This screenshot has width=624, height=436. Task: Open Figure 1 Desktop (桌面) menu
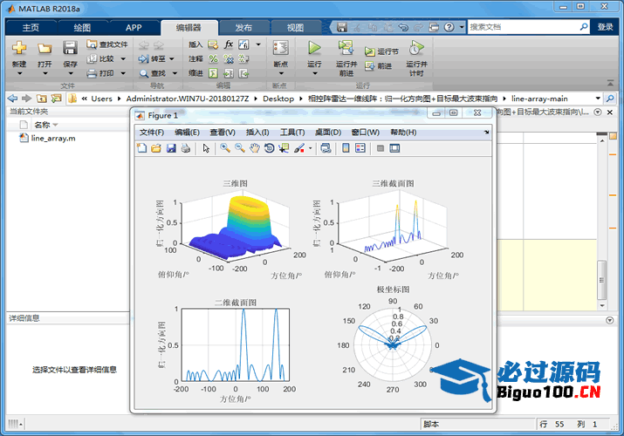[328, 133]
